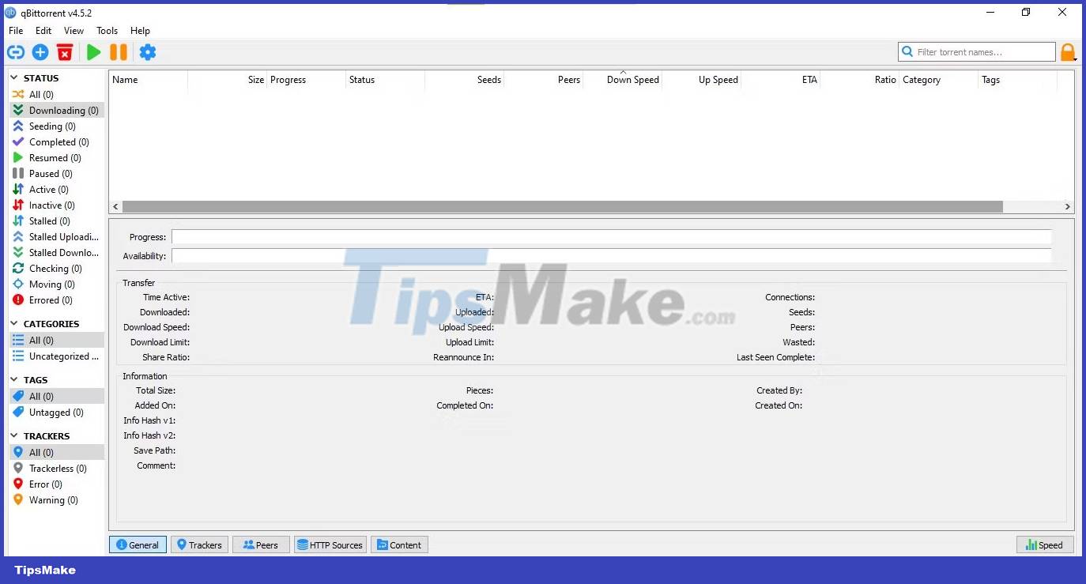Sort by the Tags column header
The width and height of the screenshot is (1086, 584).
click(1017, 80)
